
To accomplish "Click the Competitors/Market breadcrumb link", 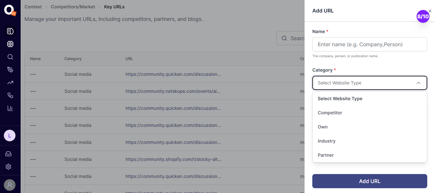I will (x=73, y=7).
